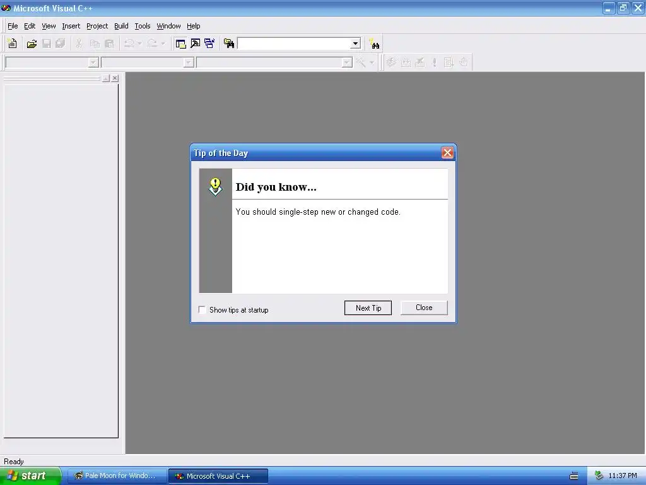The width and height of the screenshot is (646, 485).
Task: Restore down the Visual C++ window
Action: click(x=623, y=8)
